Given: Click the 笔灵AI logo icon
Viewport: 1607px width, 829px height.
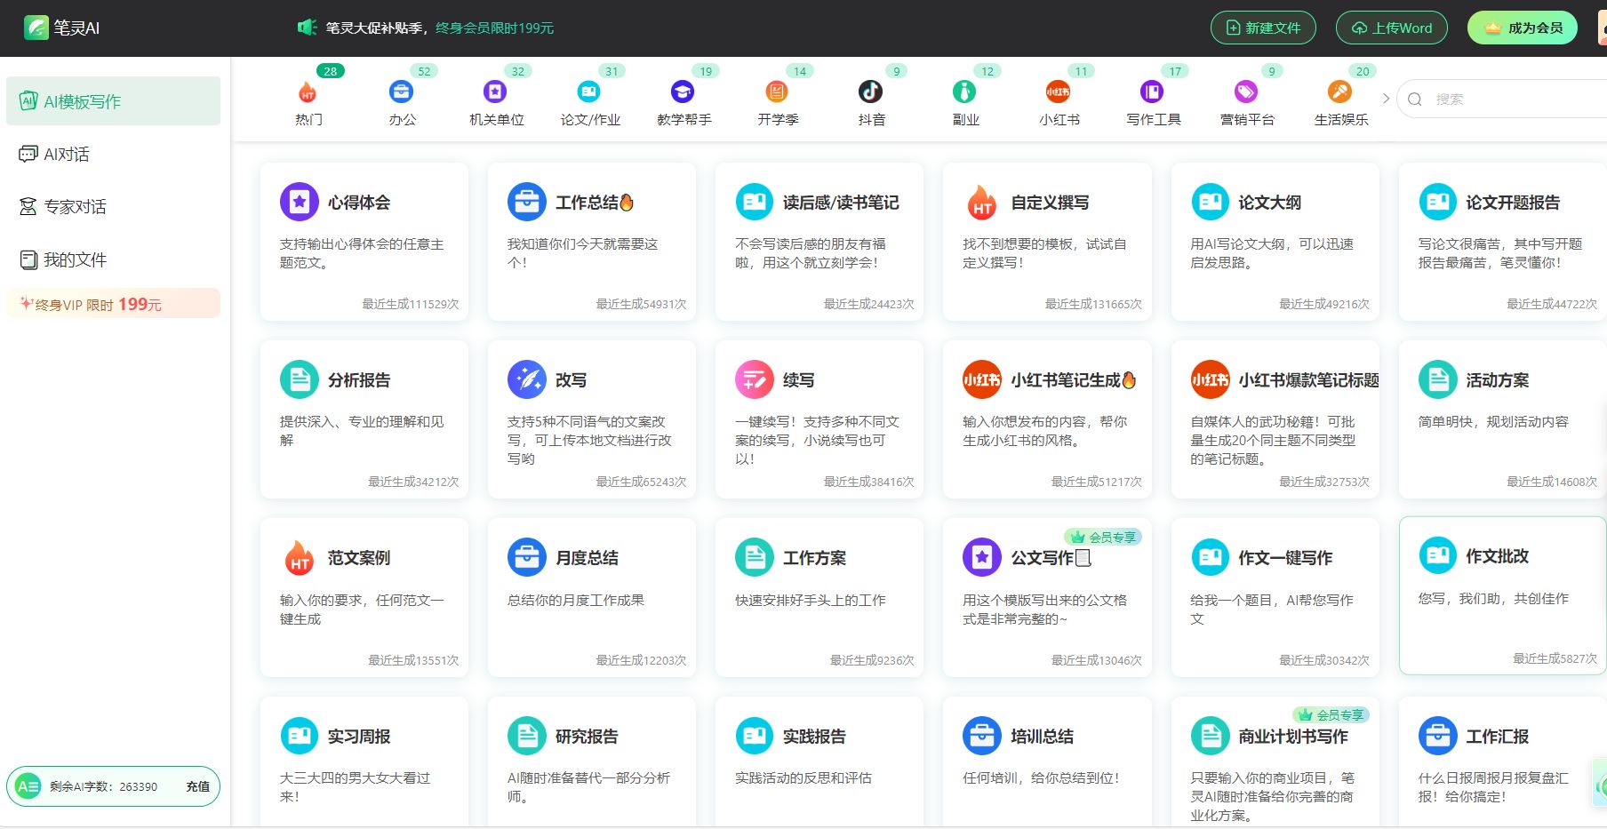Looking at the screenshot, I should (36, 28).
